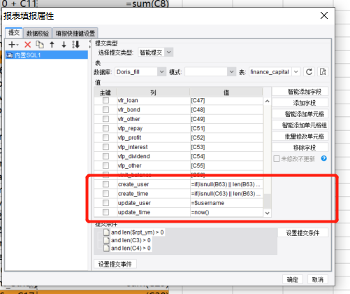Click the 移除字段 button
350x294 pixels.
(x=300, y=148)
